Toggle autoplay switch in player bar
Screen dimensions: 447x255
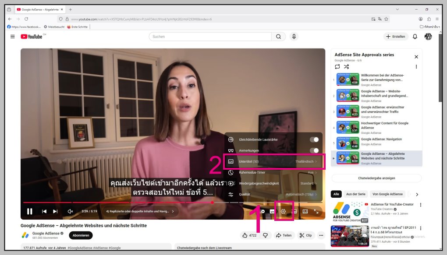pos(262,211)
